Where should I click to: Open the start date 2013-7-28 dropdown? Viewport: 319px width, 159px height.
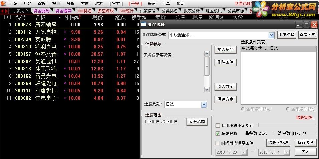coord(244,152)
